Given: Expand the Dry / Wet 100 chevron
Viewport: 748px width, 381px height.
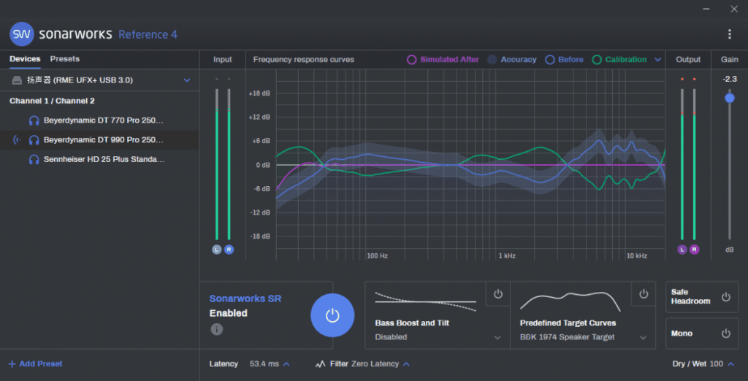Looking at the screenshot, I should [730, 364].
